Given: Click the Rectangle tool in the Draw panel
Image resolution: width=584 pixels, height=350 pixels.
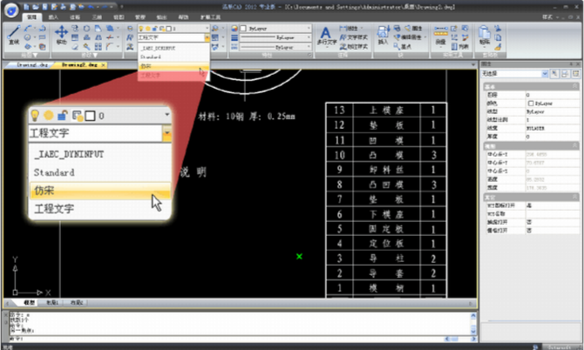Looking at the screenshot, I should 42,37.
